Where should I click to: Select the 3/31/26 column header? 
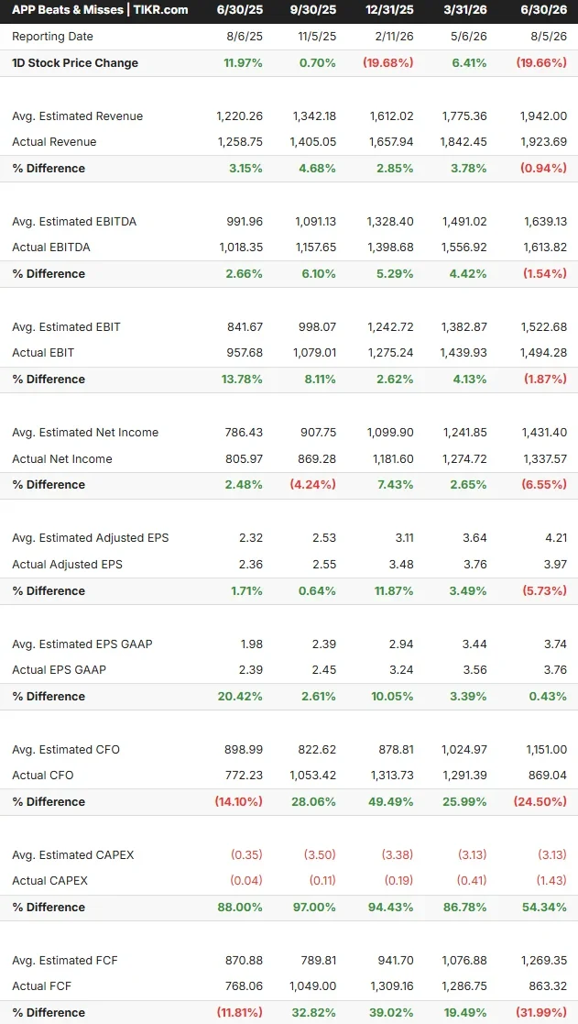point(463,10)
